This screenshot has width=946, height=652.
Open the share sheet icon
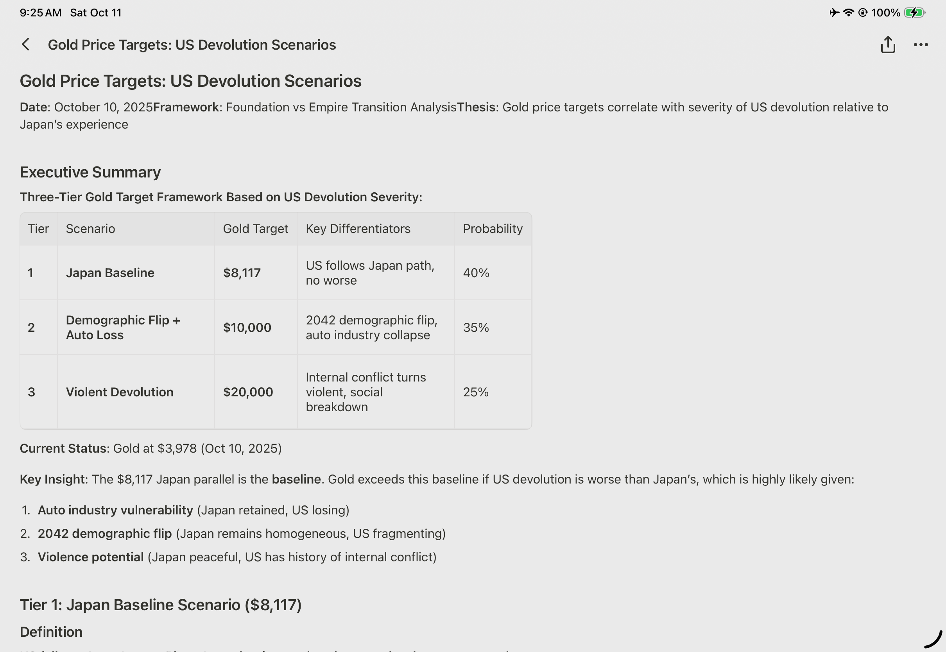pyautogui.click(x=888, y=45)
